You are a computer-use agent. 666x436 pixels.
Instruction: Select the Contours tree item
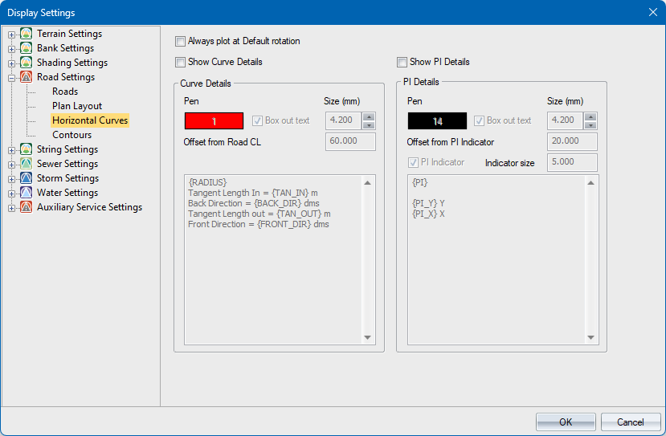coord(72,135)
